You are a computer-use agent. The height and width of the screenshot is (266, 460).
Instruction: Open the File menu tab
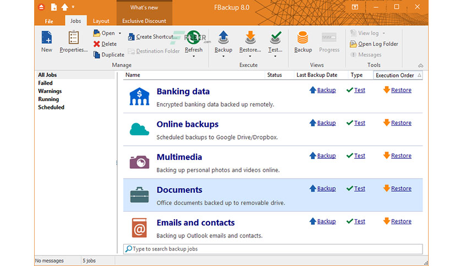pyautogui.click(x=49, y=21)
